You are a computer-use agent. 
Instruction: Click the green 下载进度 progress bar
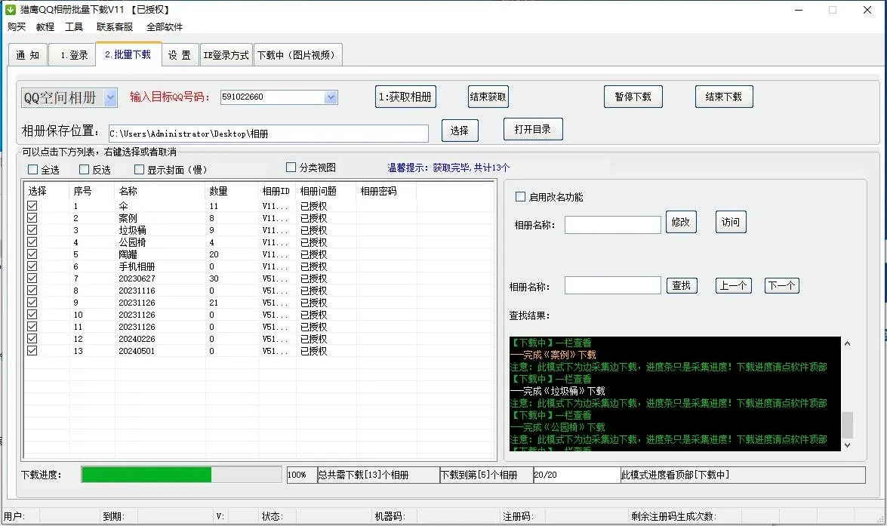[x=181, y=475]
